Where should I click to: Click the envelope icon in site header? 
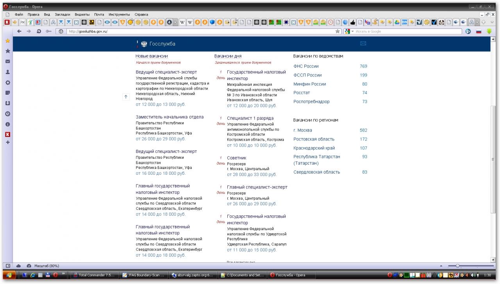pyautogui.click(x=363, y=44)
